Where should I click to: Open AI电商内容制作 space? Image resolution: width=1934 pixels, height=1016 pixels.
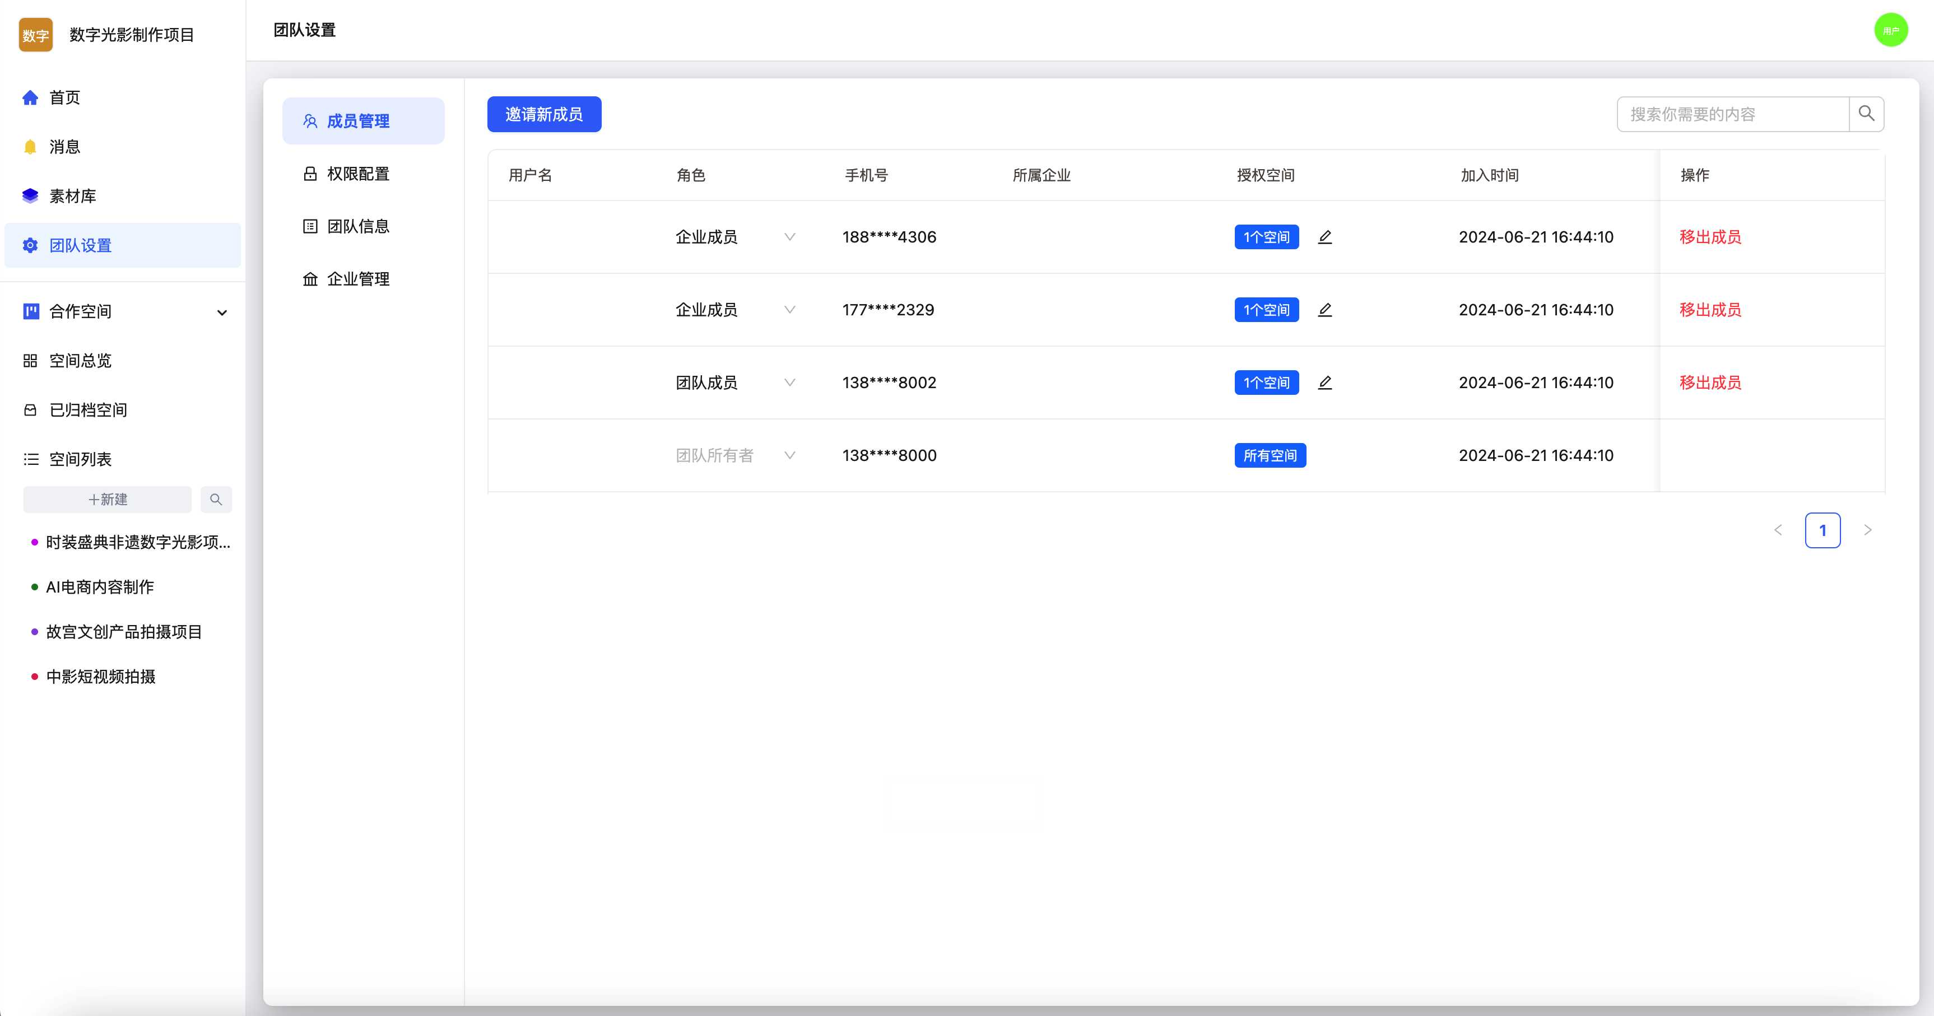pyautogui.click(x=100, y=588)
